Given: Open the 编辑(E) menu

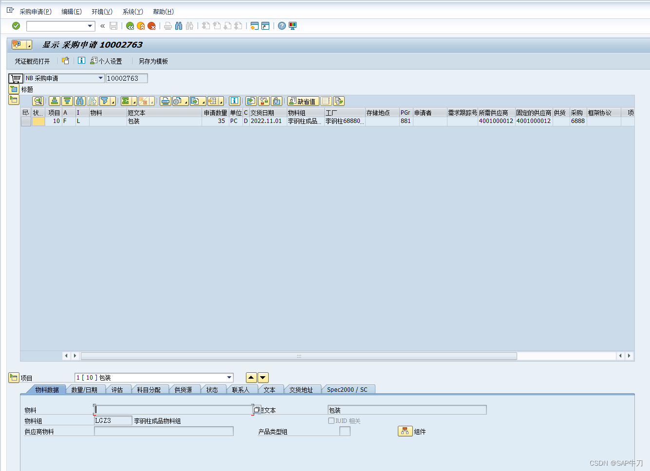Looking at the screenshot, I should tap(72, 12).
